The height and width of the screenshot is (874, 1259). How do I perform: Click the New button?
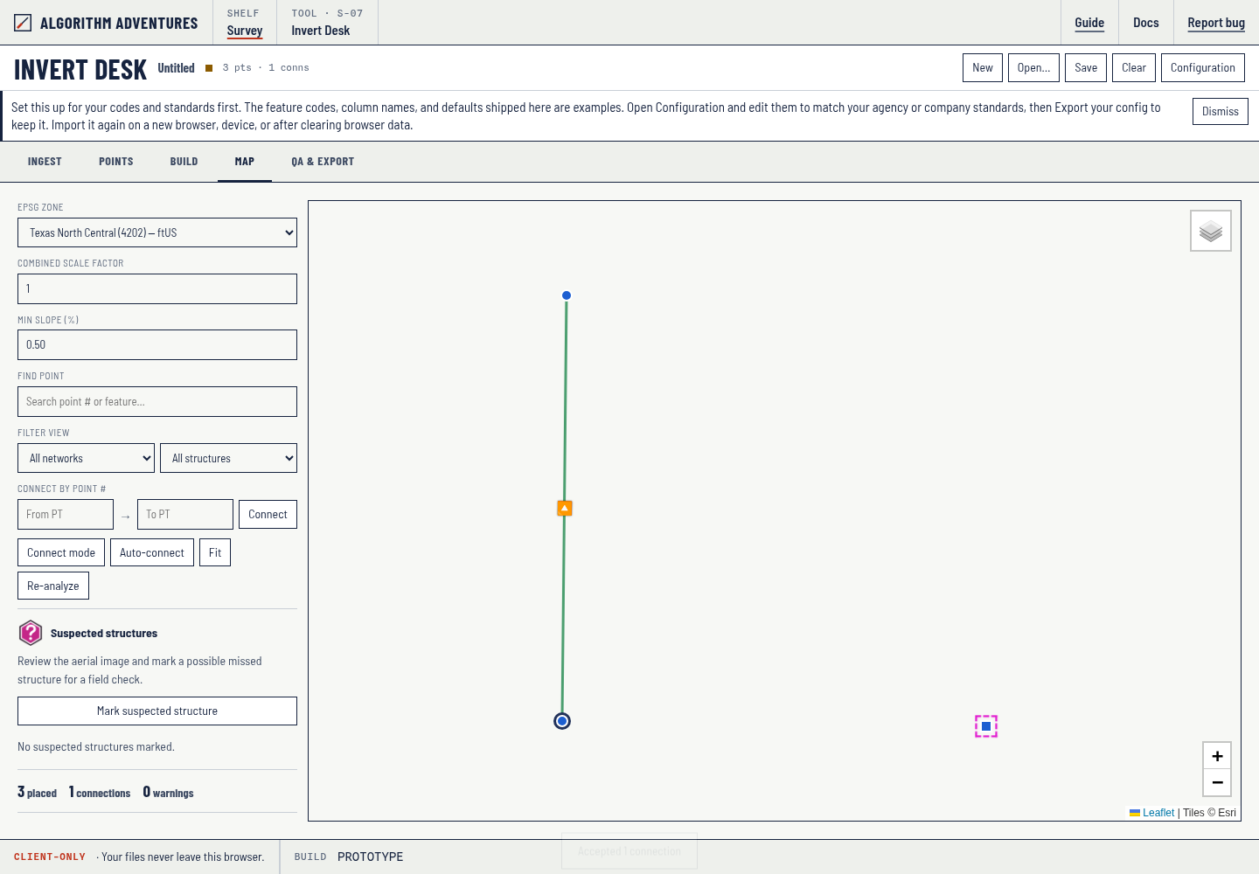click(x=983, y=68)
